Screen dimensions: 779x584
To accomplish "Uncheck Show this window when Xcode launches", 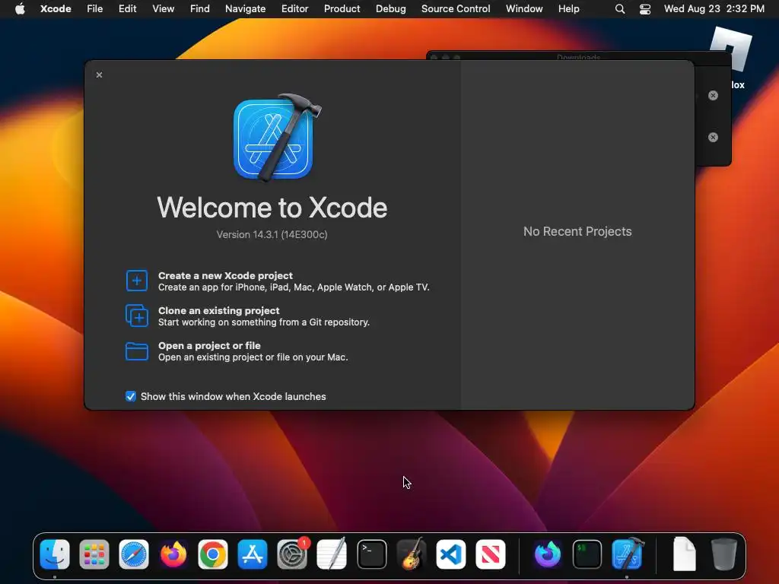I will point(131,396).
